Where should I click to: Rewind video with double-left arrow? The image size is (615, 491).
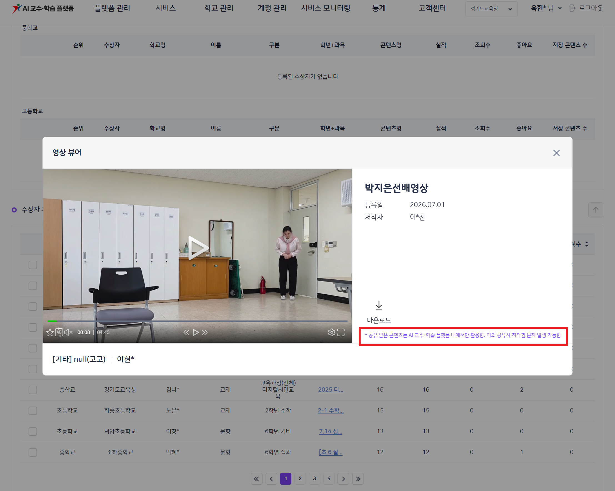pos(186,332)
